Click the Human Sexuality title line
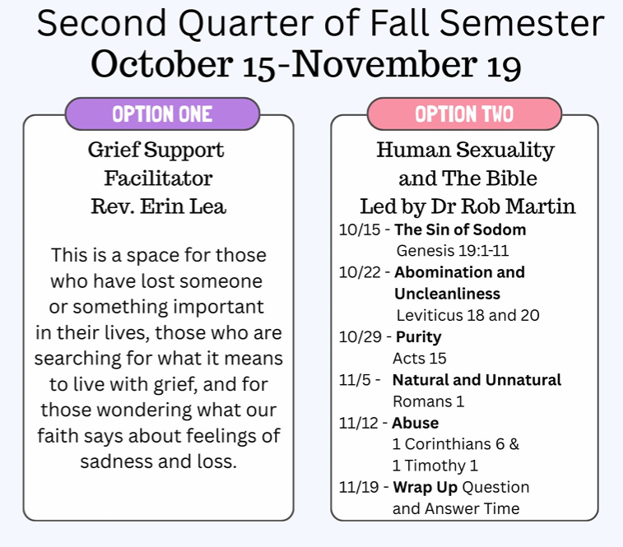 (x=465, y=151)
